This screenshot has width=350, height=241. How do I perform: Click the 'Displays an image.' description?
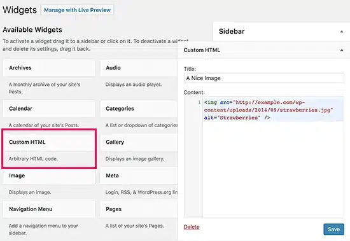pos(30,192)
